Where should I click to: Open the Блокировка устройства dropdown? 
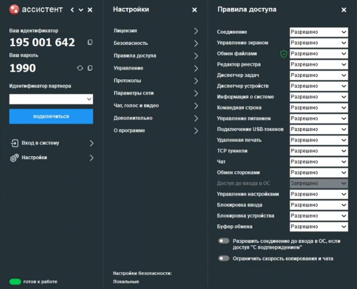[319, 216]
